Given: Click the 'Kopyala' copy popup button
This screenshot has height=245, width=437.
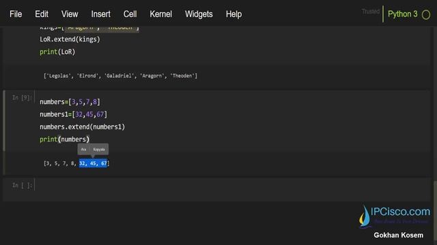Looking at the screenshot, I should point(99,150).
